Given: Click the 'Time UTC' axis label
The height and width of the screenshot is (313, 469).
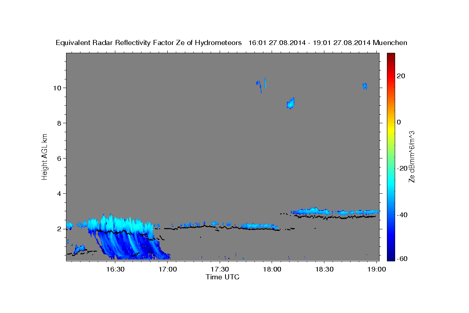Looking at the screenshot, I should 222,277.
